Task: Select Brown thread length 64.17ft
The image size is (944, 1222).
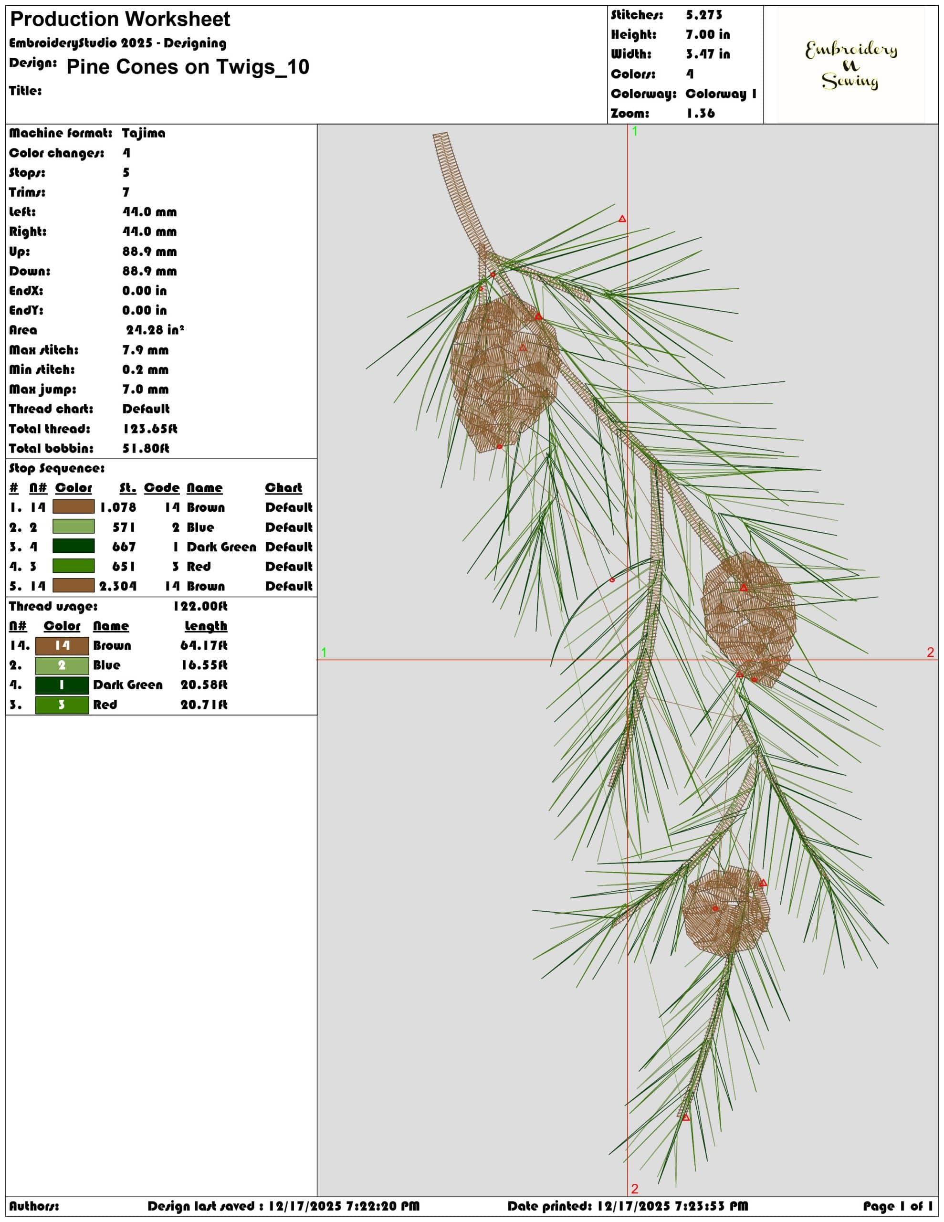Action: pyautogui.click(x=204, y=645)
